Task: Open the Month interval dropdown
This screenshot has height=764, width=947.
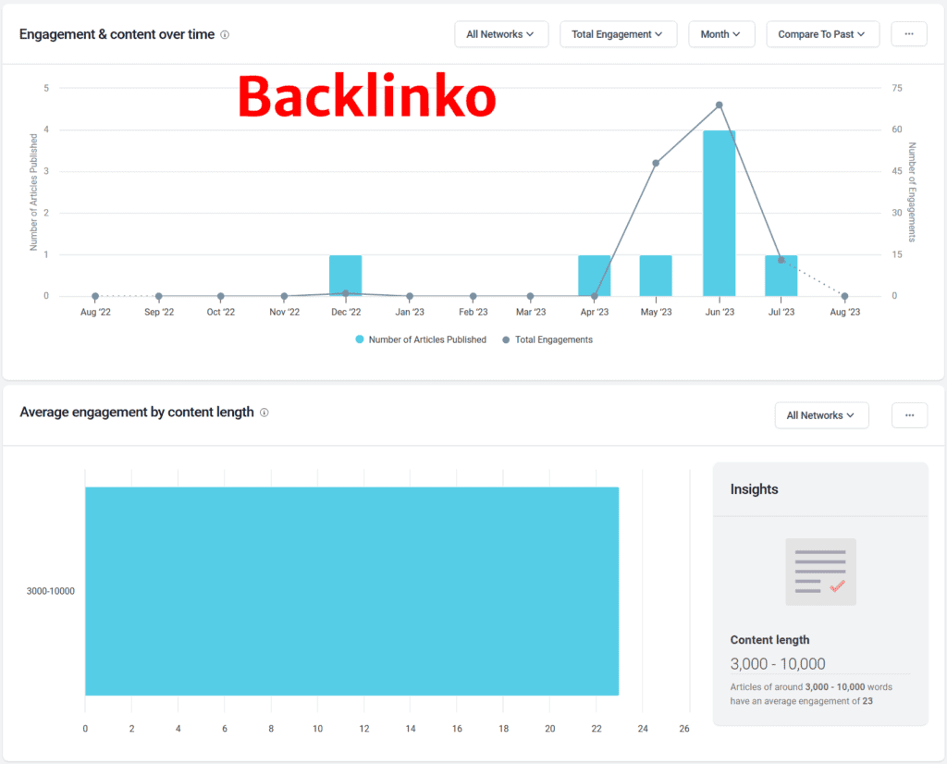Action: [721, 34]
